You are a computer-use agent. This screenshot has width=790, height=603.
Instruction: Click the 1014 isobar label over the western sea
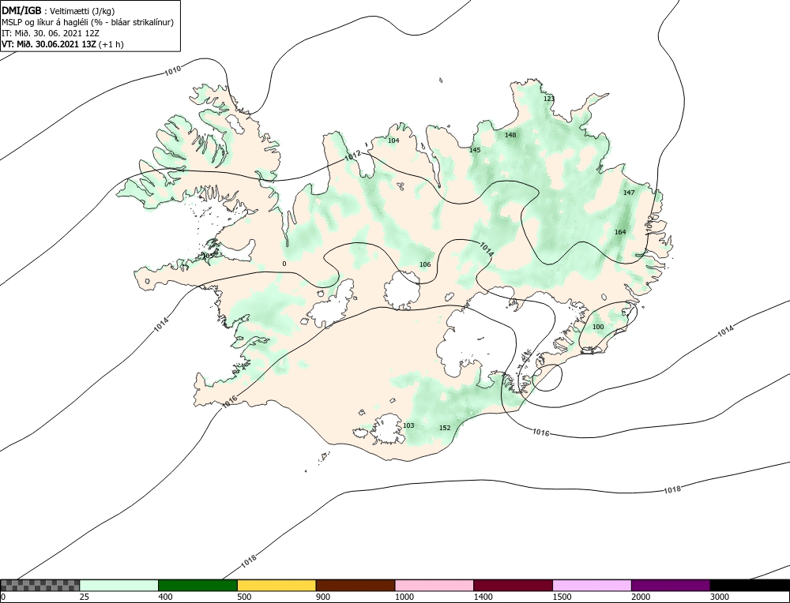pos(161,324)
